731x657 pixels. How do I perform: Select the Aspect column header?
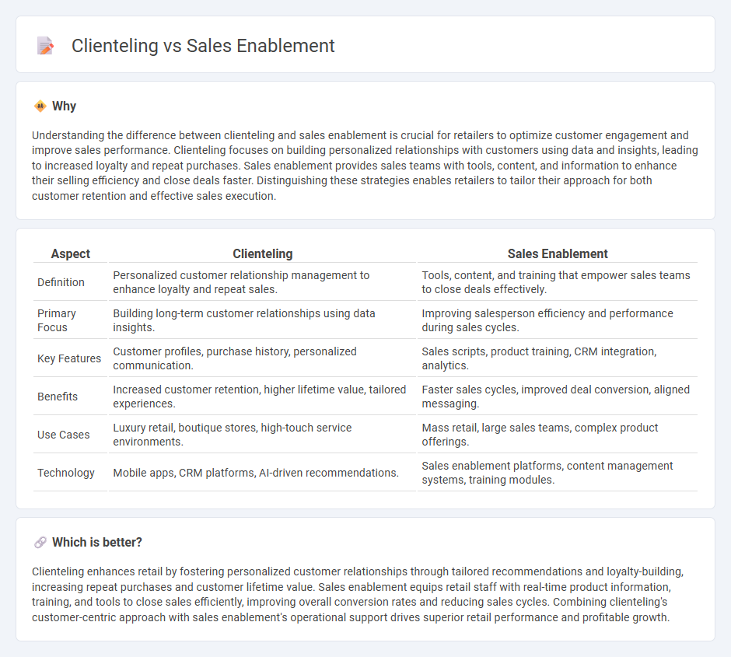71,253
